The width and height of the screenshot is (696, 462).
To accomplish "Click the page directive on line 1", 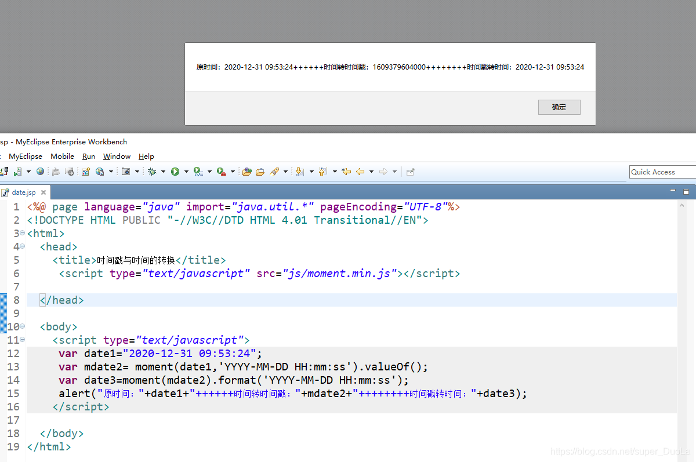I will point(244,207).
